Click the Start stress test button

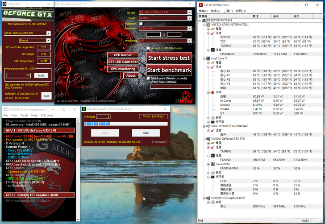169,58
